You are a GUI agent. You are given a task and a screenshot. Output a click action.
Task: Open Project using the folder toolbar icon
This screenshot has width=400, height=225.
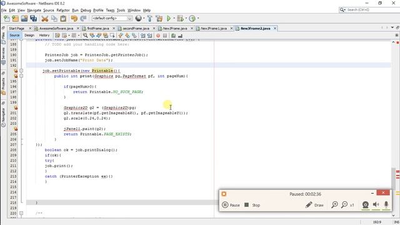click(x=24, y=18)
